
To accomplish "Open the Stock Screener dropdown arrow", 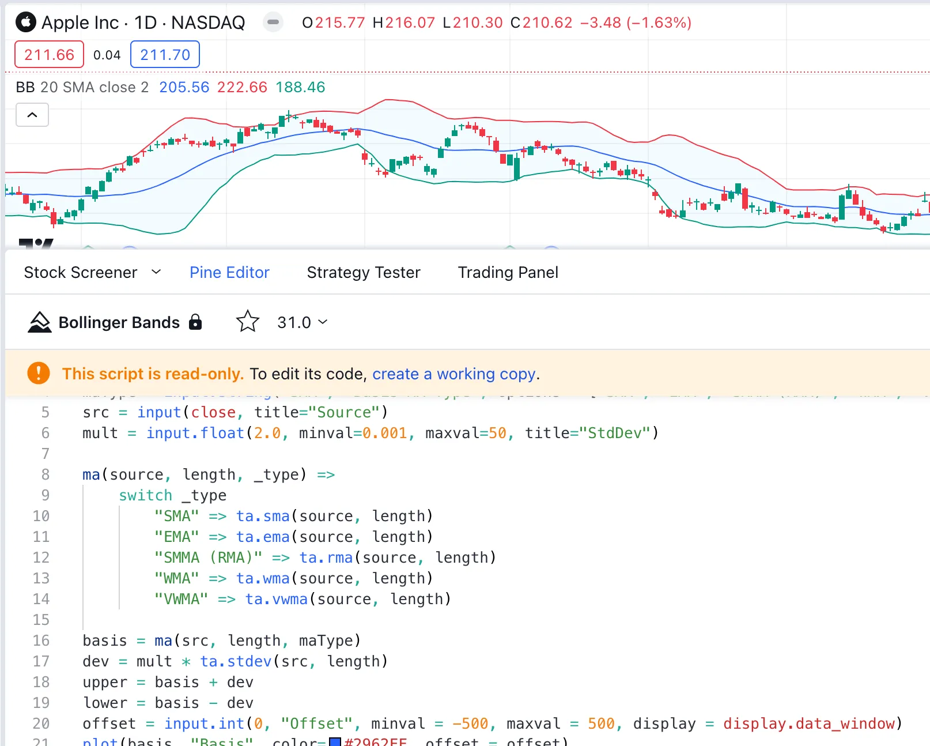I will [156, 272].
